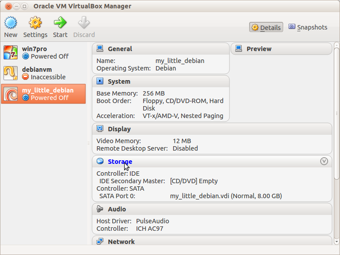Image resolution: width=340 pixels, height=255 pixels.
Task: Click the 'Controller: IDE' line
Action: (118, 174)
